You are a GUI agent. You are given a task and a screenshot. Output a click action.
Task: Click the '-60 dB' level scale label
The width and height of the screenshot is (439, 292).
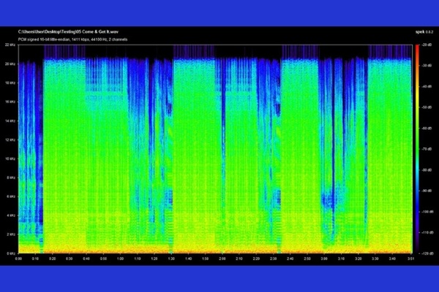pyautogui.click(x=427, y=128)
